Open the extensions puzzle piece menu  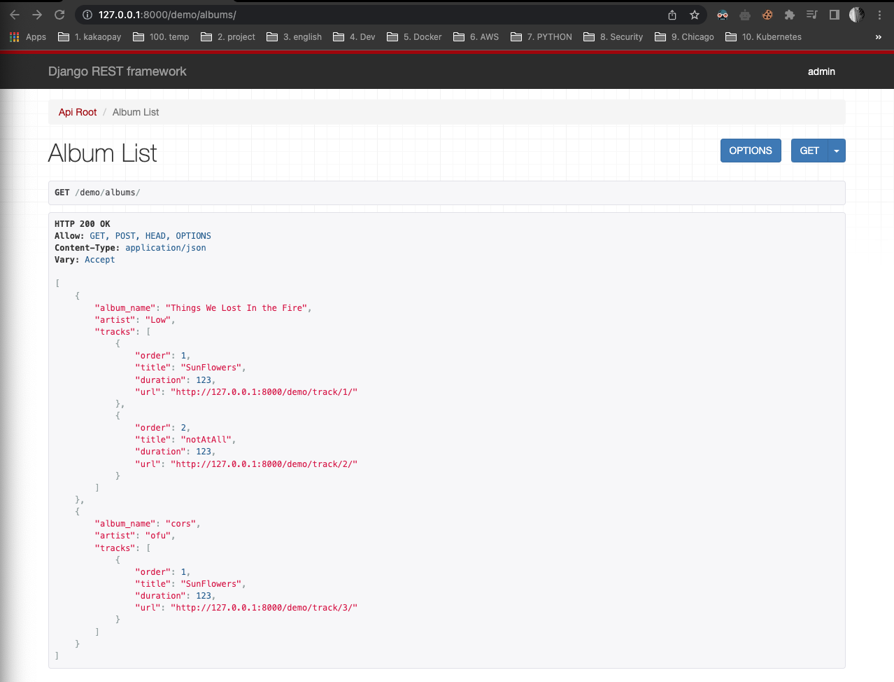coord(790,15)
